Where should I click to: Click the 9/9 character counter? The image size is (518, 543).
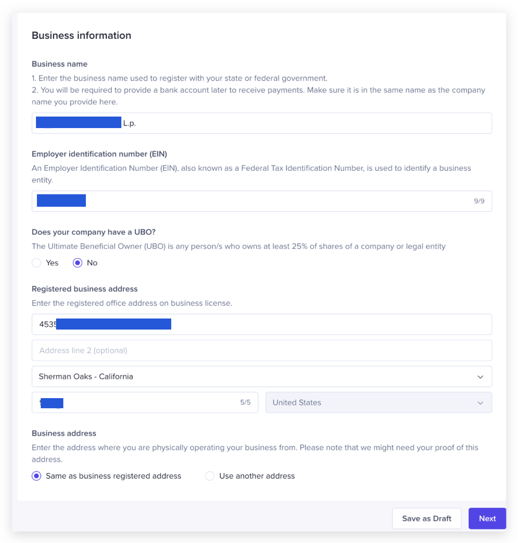pos(479,201)
